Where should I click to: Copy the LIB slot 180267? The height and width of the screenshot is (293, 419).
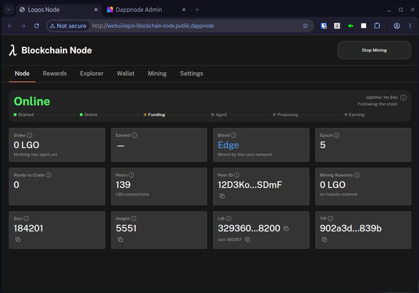click(x=248, y=239)
